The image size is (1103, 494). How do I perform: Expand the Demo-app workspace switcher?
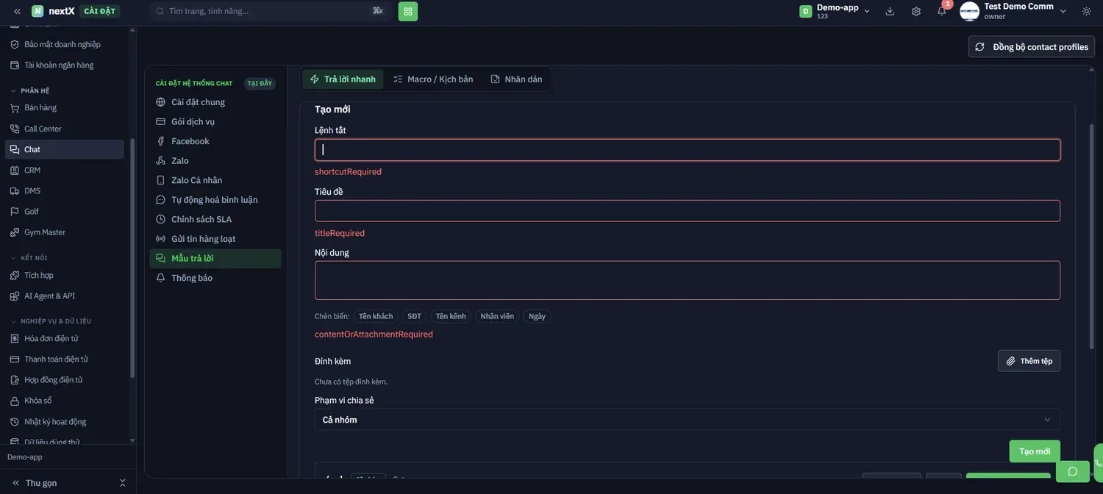pos(835,11)
